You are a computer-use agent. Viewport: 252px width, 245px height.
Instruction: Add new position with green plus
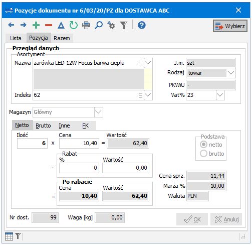36,25
